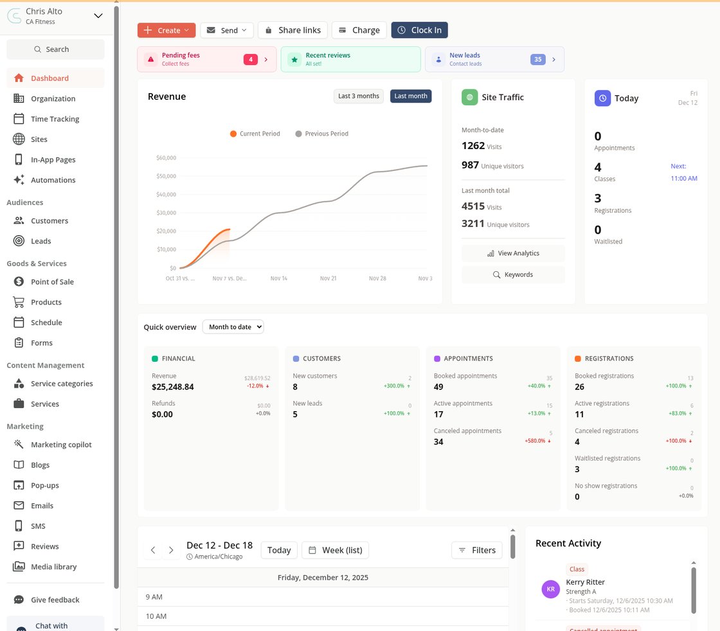Image resolution: width=720 pixels, height=631 pixels.
Task: Click the Next class 11:00 AM link
Action: (x=684, y=178)
